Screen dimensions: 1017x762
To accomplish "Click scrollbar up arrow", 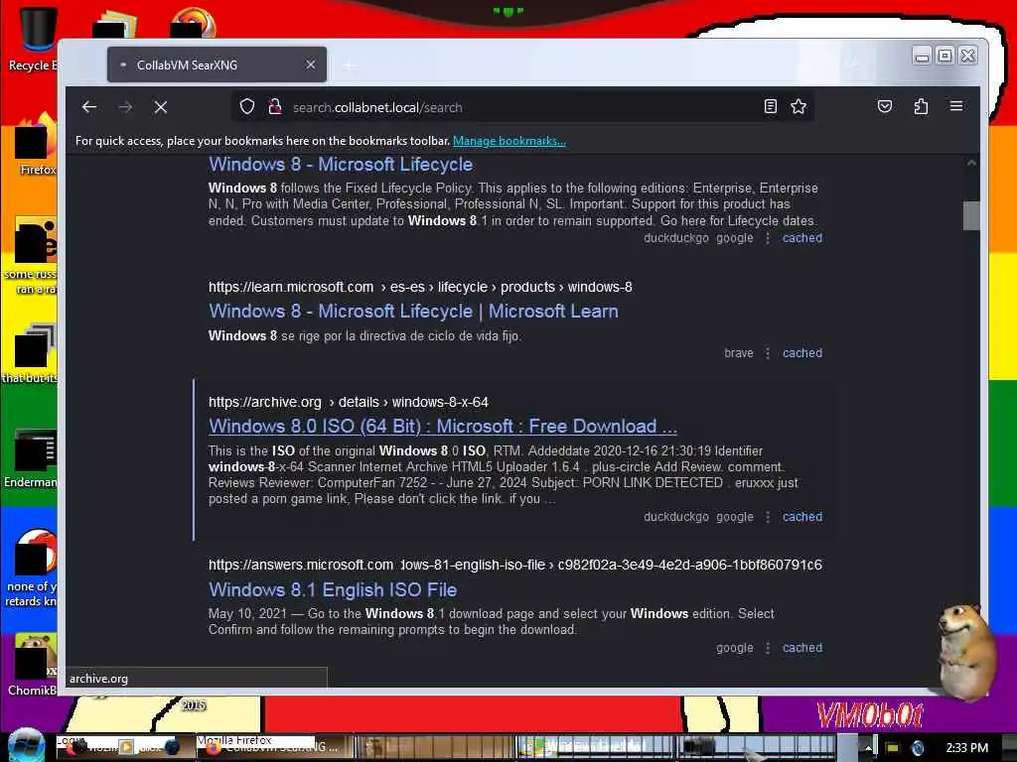I will (971, 164).
